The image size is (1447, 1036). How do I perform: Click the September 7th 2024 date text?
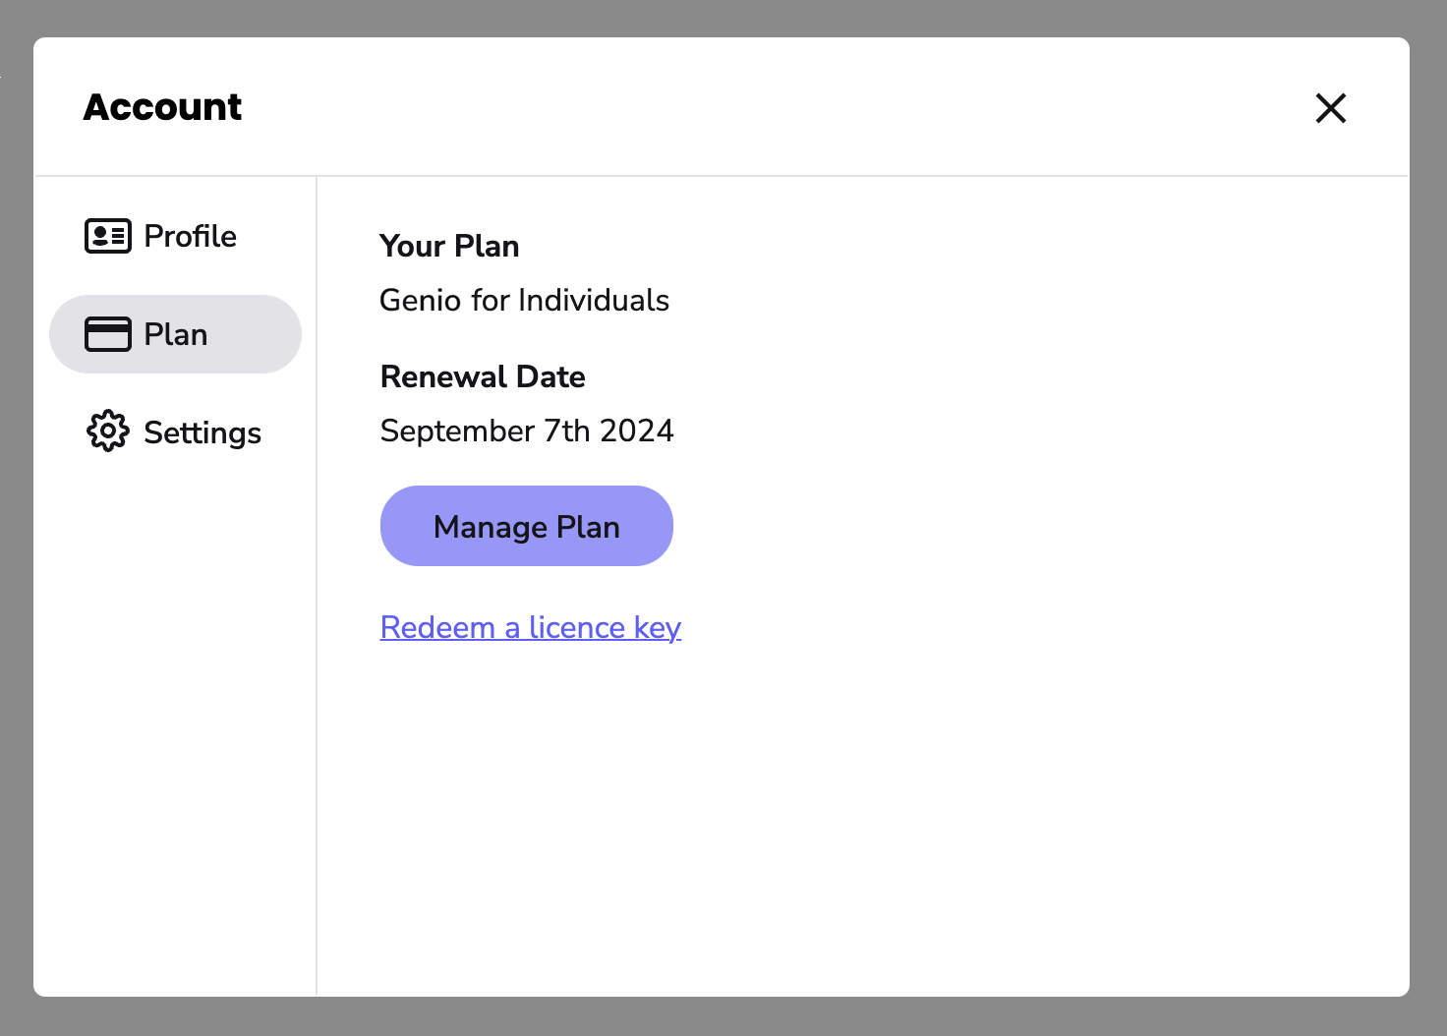click(x=527, y=431)
